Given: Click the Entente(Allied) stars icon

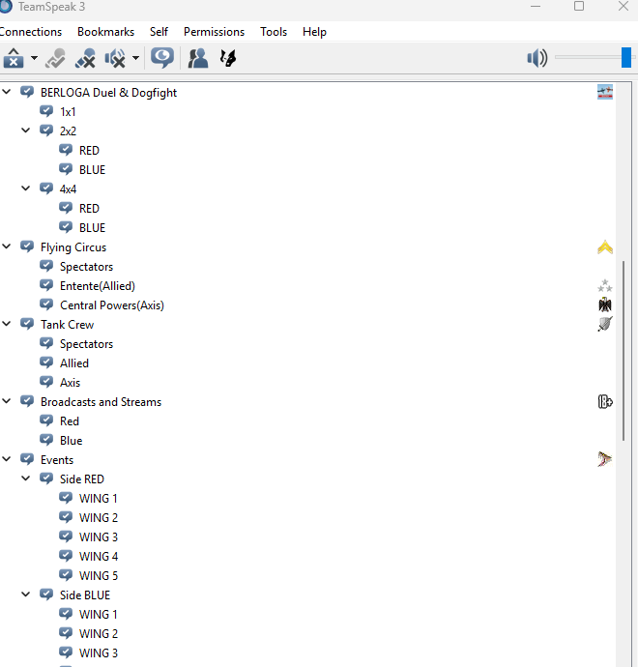Looking at the screenshot, I should point(605,285).
